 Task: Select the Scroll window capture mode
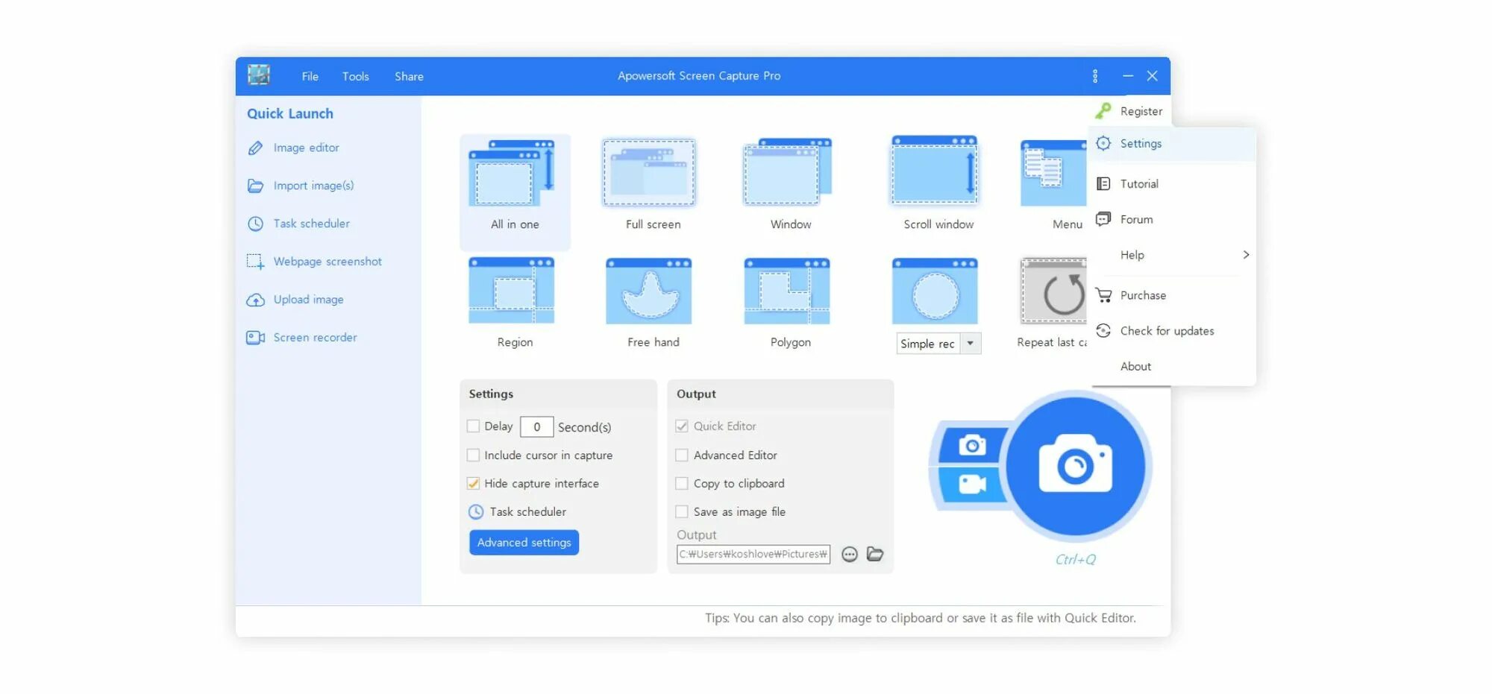click(934, 170)
